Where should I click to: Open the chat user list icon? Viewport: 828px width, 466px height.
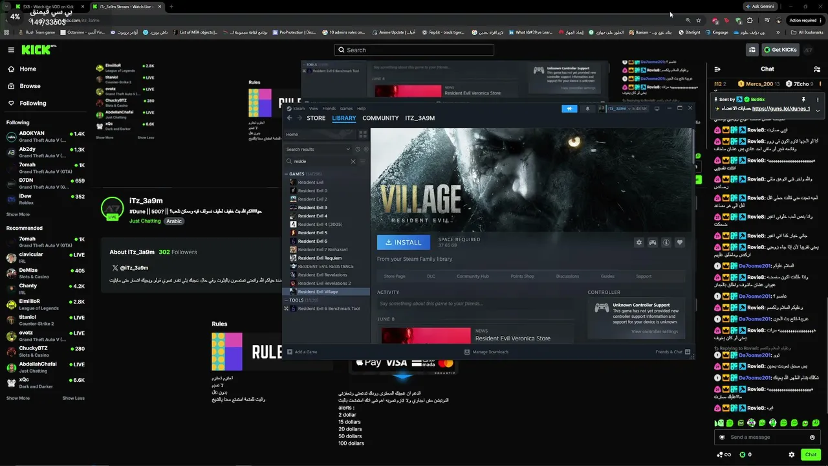(818, 69)
